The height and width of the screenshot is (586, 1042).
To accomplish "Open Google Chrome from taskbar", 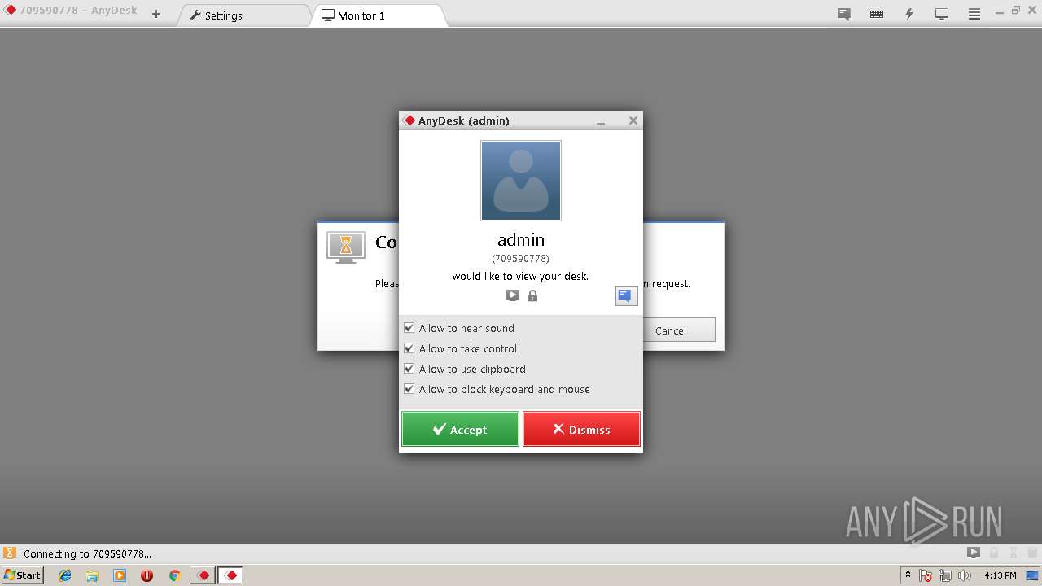I will point(174,575).
